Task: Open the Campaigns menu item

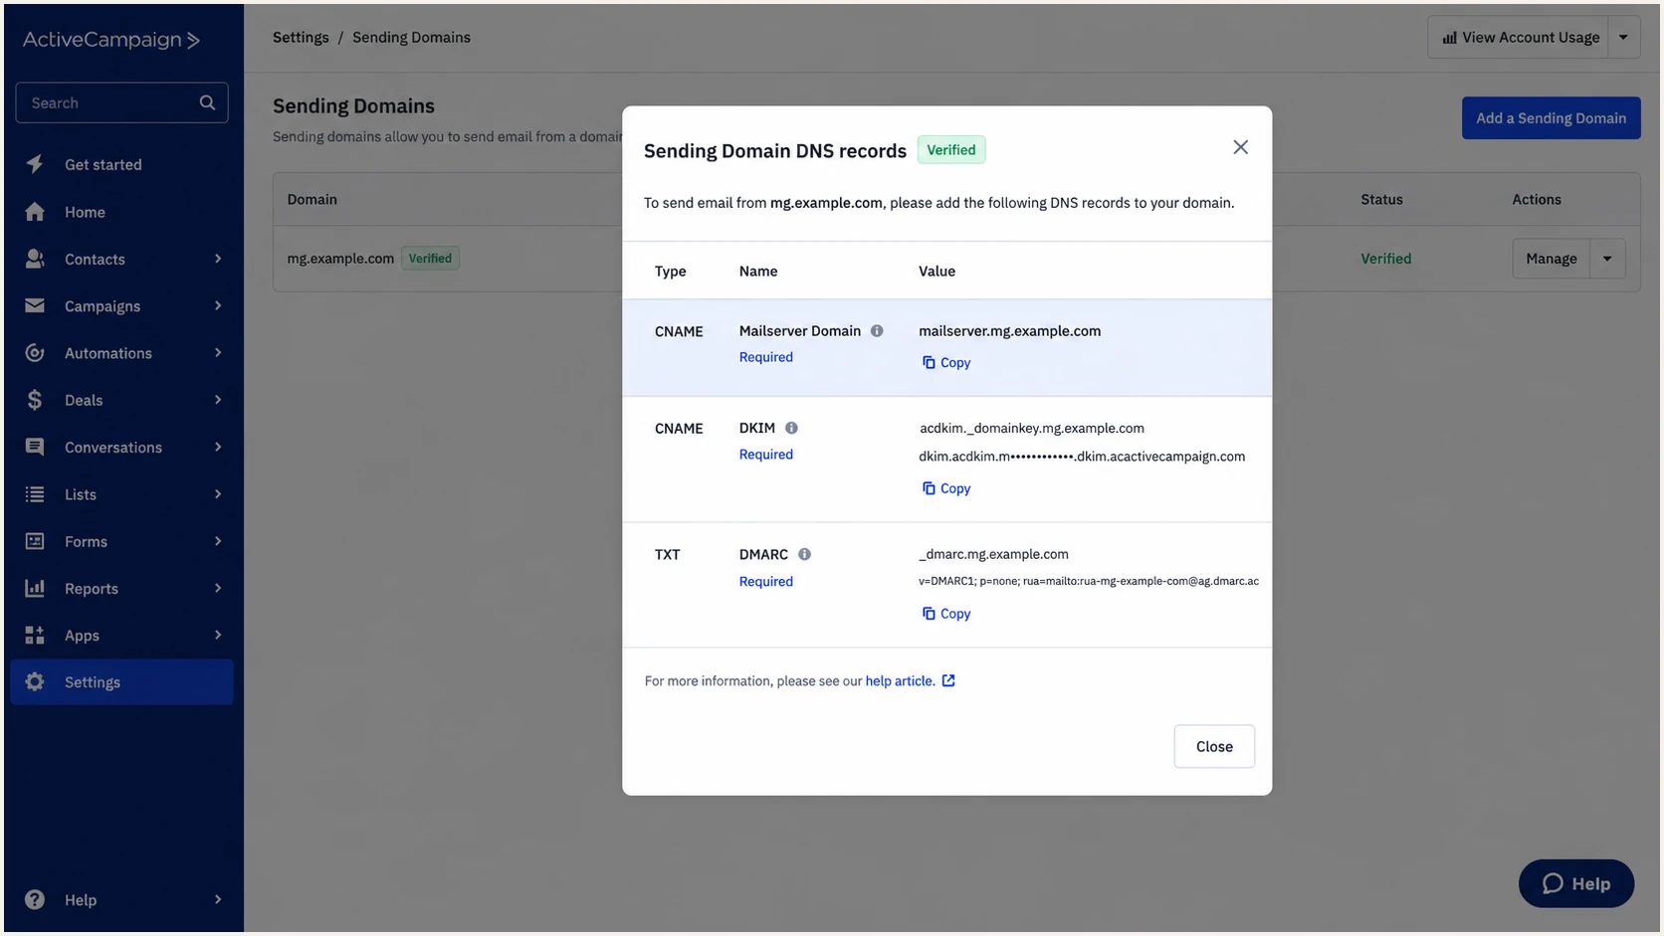Action: (121, 305)
